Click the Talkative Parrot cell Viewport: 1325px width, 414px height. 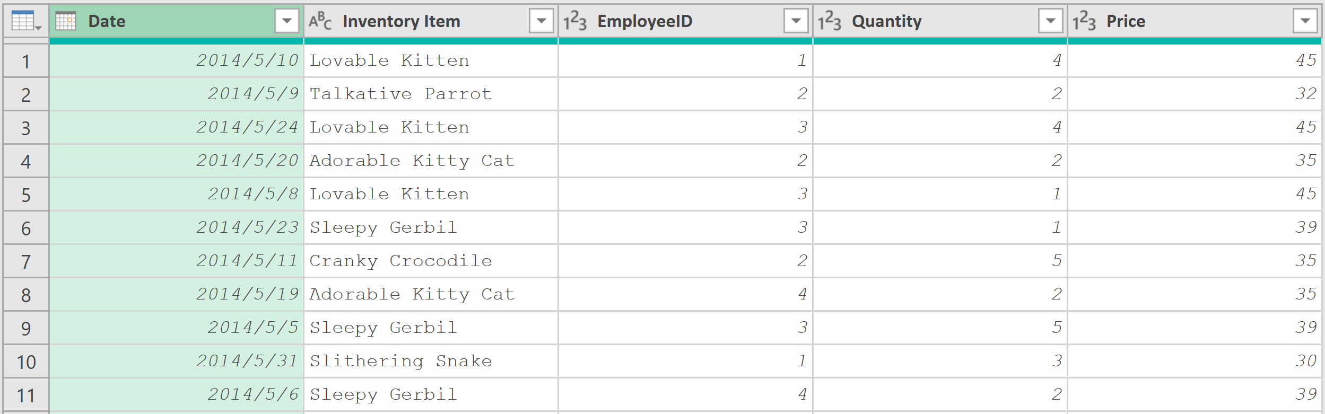(431, 94)
